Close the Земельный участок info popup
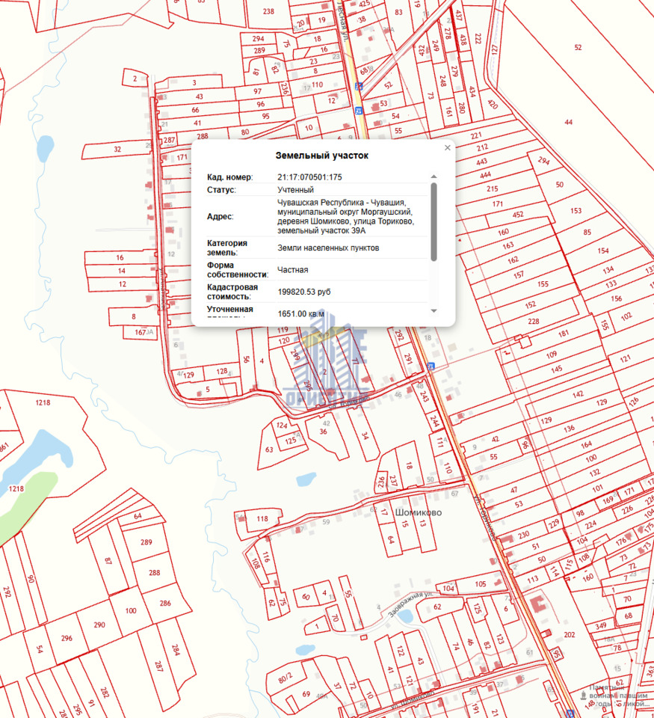Image resolution: width=654 pixels, height=718 pixels. 448,148
